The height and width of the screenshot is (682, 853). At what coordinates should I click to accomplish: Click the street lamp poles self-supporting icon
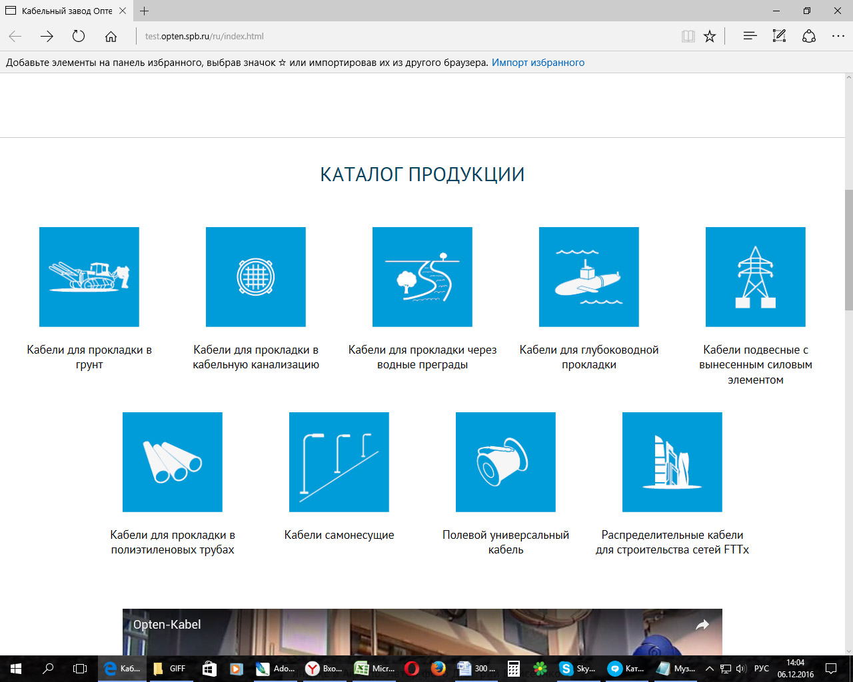click(339, 462)
